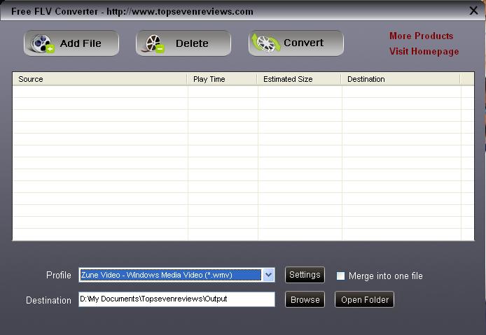Click the Source column header
Screen dimensions: 486x335
point(99,79)
